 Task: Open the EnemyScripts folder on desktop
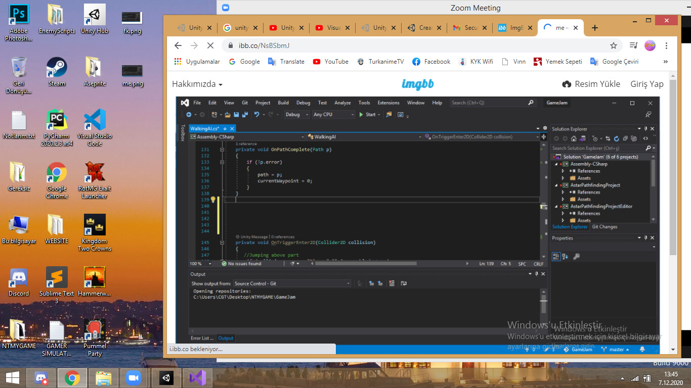(57, 19)
